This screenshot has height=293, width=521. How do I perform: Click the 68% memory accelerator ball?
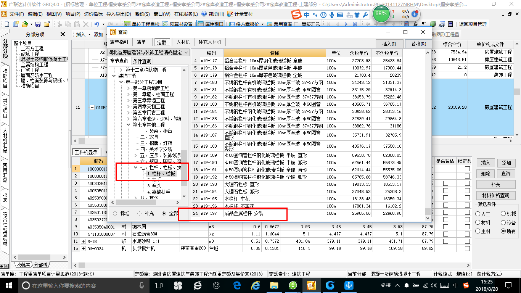click(x=381, y=13)
